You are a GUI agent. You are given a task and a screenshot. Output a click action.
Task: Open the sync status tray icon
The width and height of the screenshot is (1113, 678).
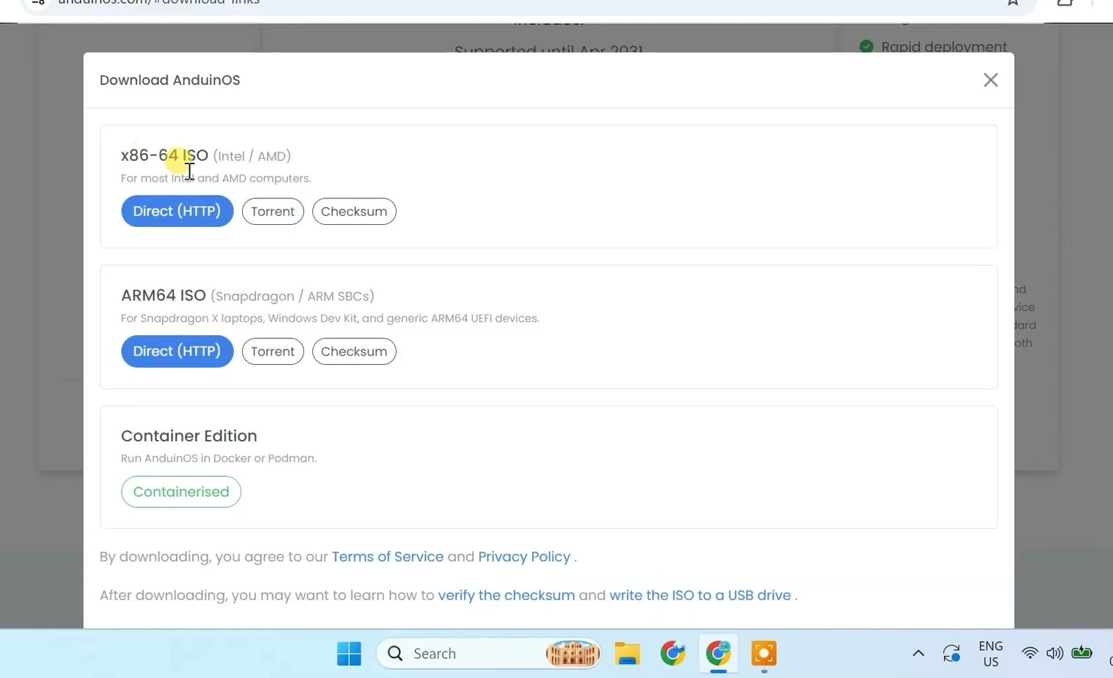pos(952,654)
